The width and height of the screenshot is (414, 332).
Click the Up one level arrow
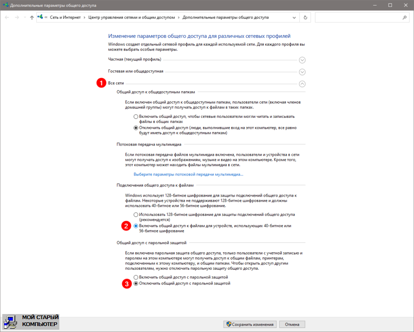(31, 17)
